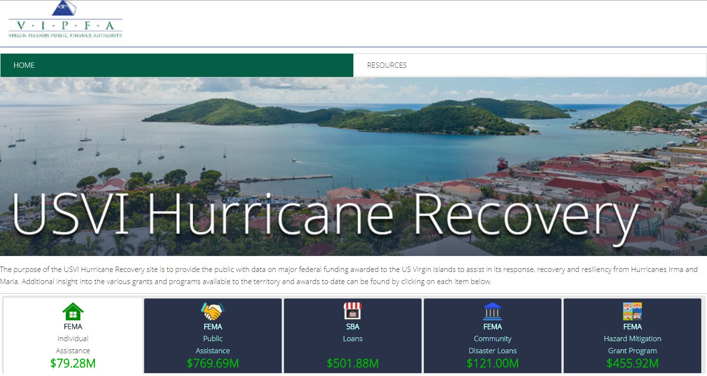Open the RESOURCES menu tab
The height and width of the screenshot is (376, 707).
(530, 65)
